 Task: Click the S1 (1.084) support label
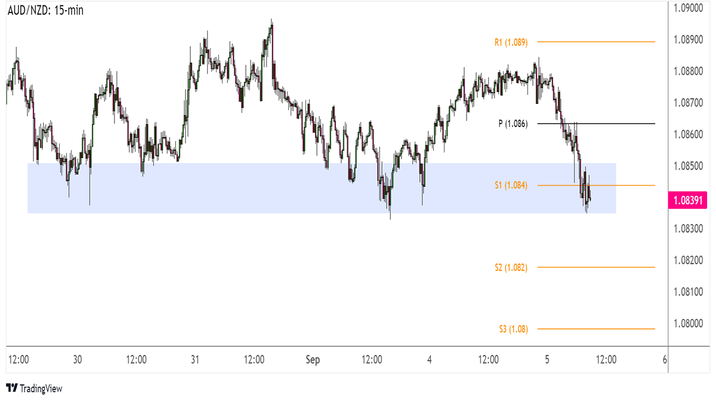[x=510, y=185]
